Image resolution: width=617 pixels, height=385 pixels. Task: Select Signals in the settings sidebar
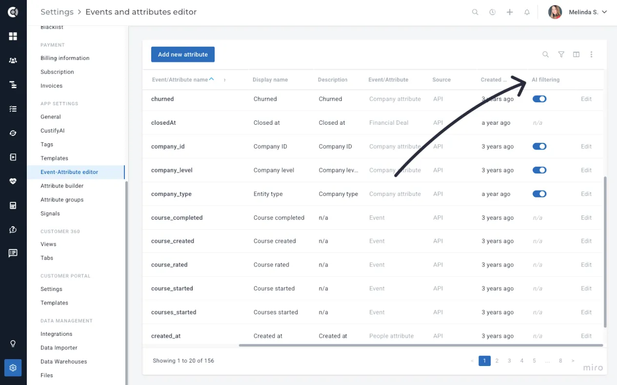pyautogui.click(x=50, y=213)
